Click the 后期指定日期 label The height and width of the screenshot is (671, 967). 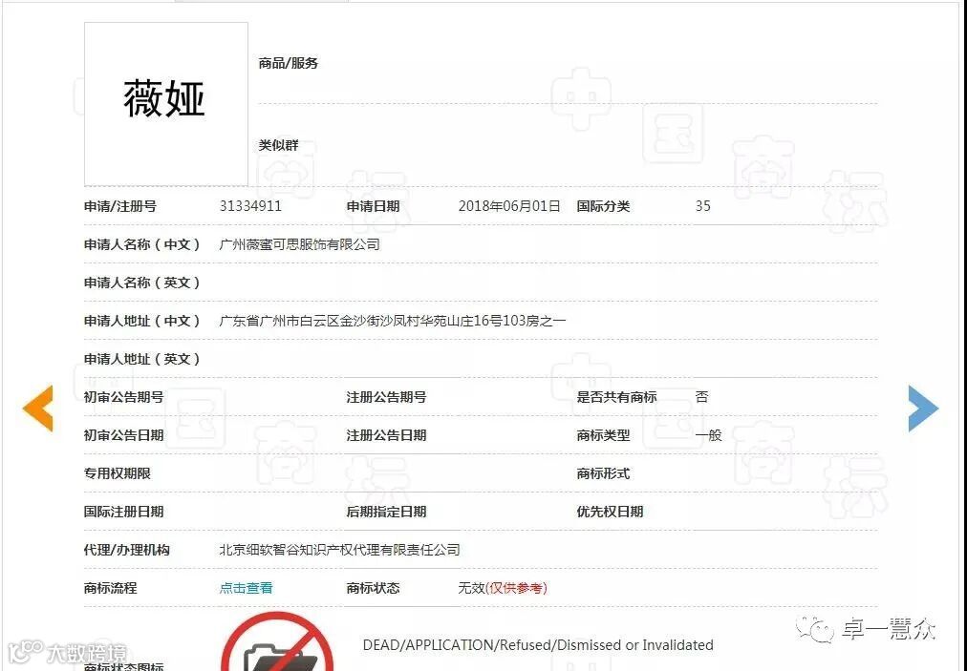point(387,512)
